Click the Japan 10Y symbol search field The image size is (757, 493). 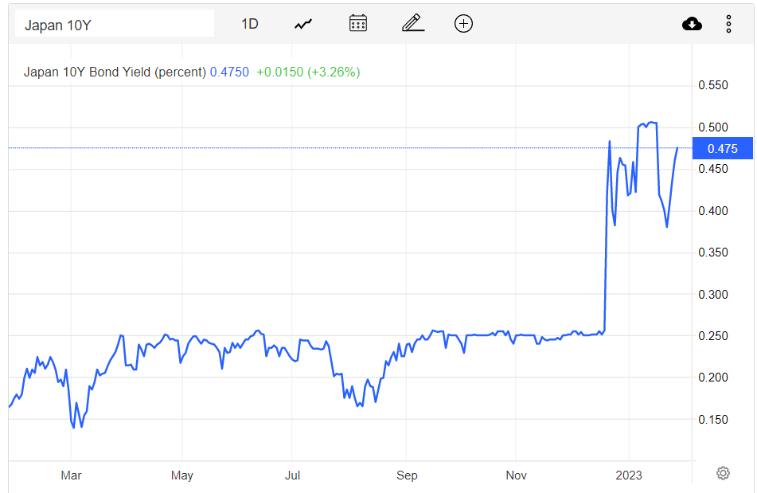coord(115,24)
